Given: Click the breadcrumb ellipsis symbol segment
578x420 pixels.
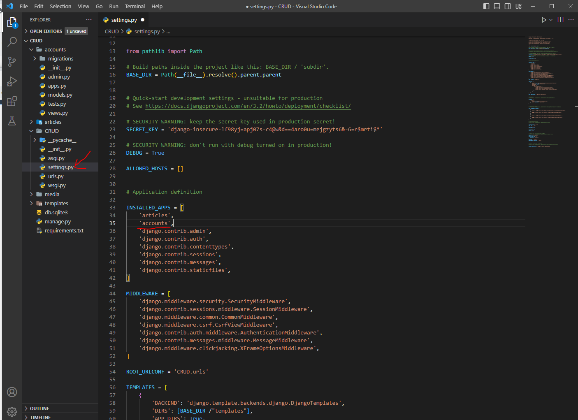Looking at the screenshot, I should click(168, 31).
